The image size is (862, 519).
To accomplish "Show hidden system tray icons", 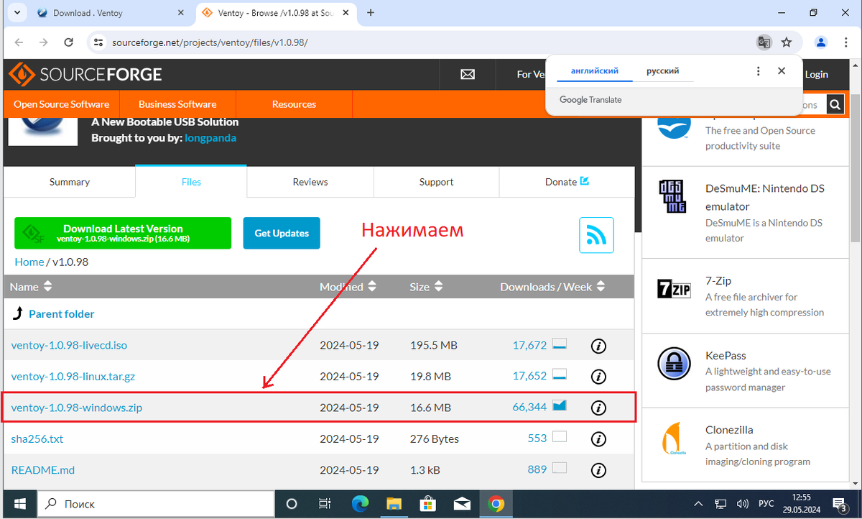I will pyautogui.click(x=699, y=503).
